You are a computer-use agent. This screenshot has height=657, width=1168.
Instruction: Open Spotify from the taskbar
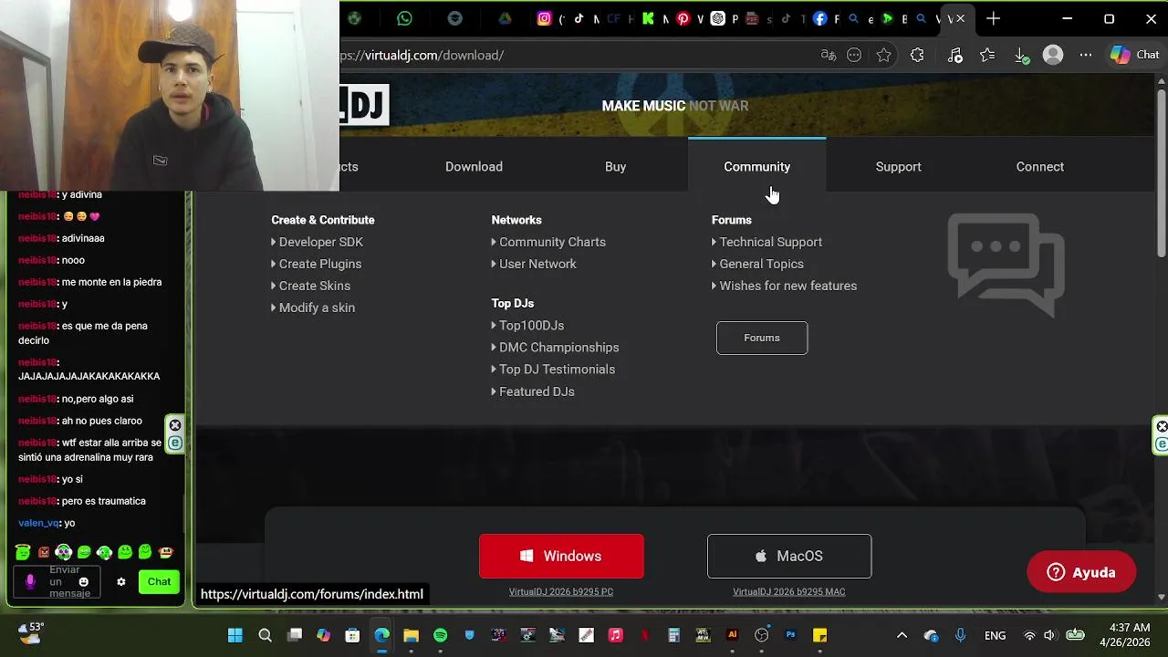click(440, 635)
